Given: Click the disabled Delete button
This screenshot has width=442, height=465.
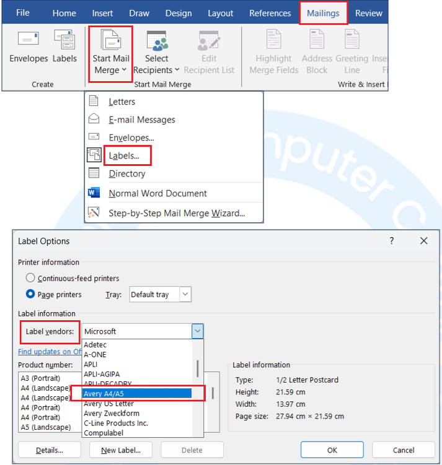Looking at the screenshot, I should (x=192, y=450).
